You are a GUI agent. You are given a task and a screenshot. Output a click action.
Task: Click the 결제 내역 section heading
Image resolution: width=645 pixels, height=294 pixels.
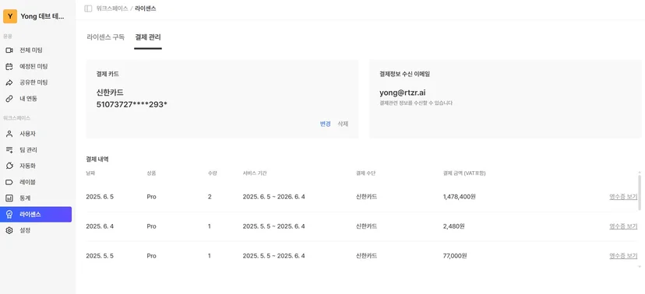(x=97, y=159)
